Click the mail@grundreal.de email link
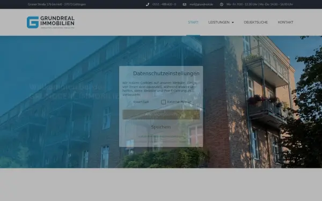Viewport: 322px width, 201px height. click(201, 4)
